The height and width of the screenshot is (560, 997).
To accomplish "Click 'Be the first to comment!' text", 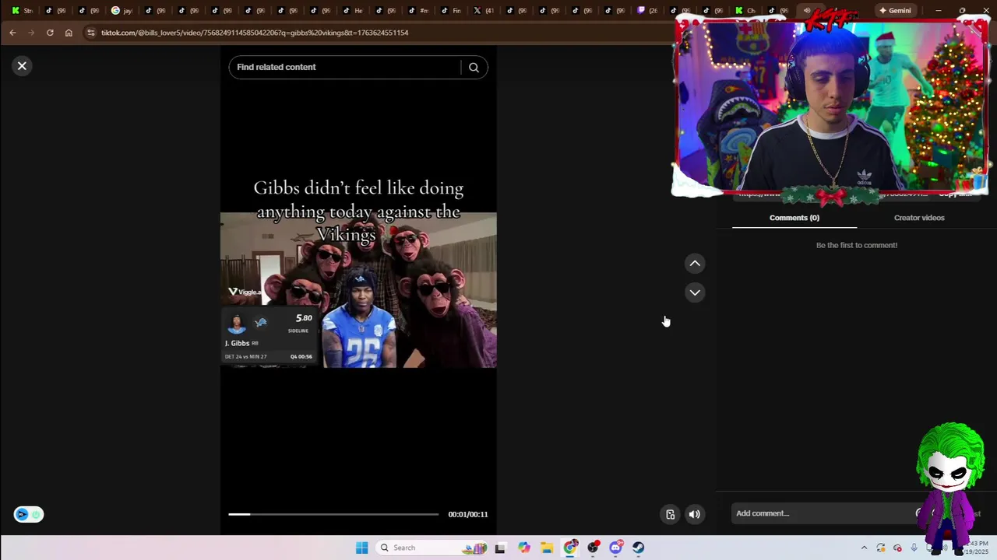I will pyautogui.click(x=857, y=245).
